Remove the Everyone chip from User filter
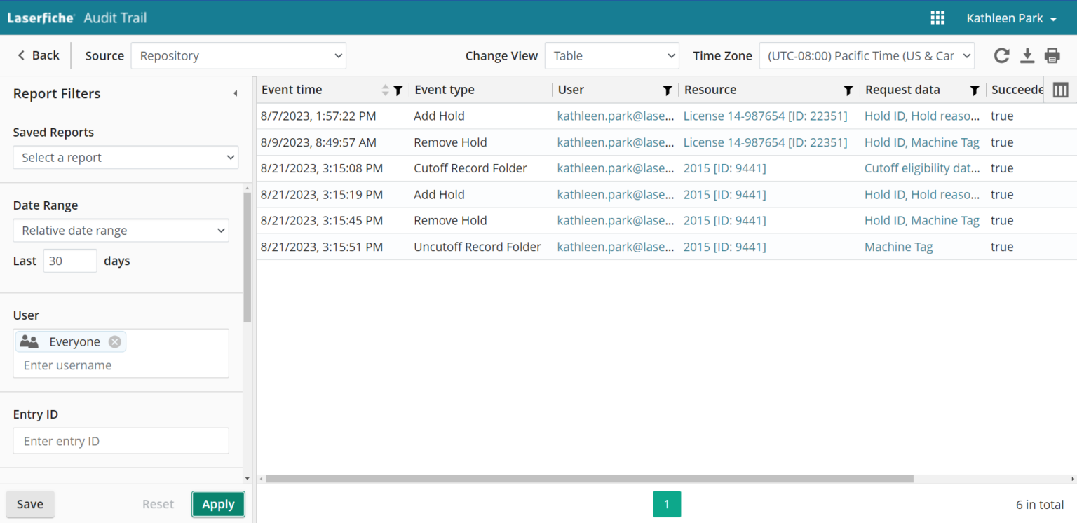This screenshot has width=1077, height=523. pyautogui.click(x=114, y=341)
